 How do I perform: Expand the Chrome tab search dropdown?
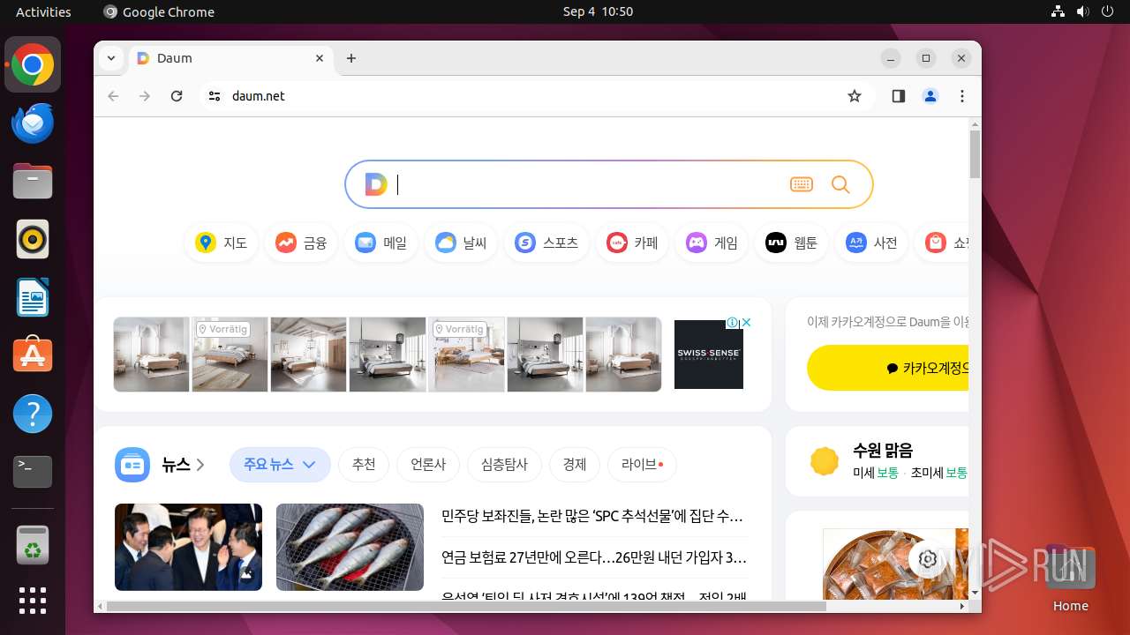coord(111,58)
